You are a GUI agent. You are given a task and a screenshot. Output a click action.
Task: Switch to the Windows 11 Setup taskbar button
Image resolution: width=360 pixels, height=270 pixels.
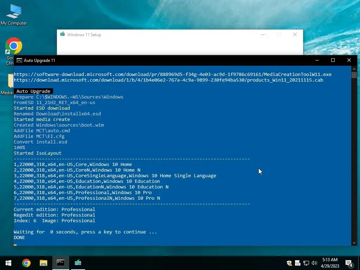[78, 263]
